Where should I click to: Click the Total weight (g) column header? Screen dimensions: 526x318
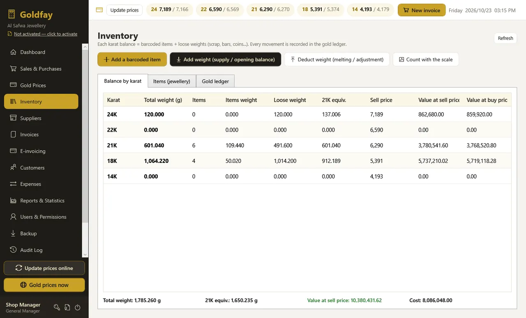tap(163, 100)
